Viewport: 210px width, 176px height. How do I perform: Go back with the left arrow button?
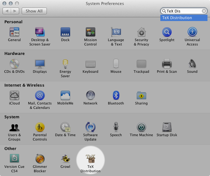coord(7,11)
